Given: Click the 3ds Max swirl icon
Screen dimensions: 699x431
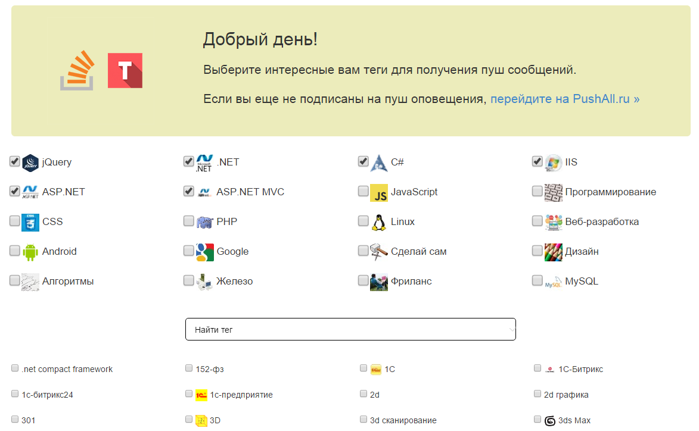Looking at the screenshot, I should pos(549,420).
